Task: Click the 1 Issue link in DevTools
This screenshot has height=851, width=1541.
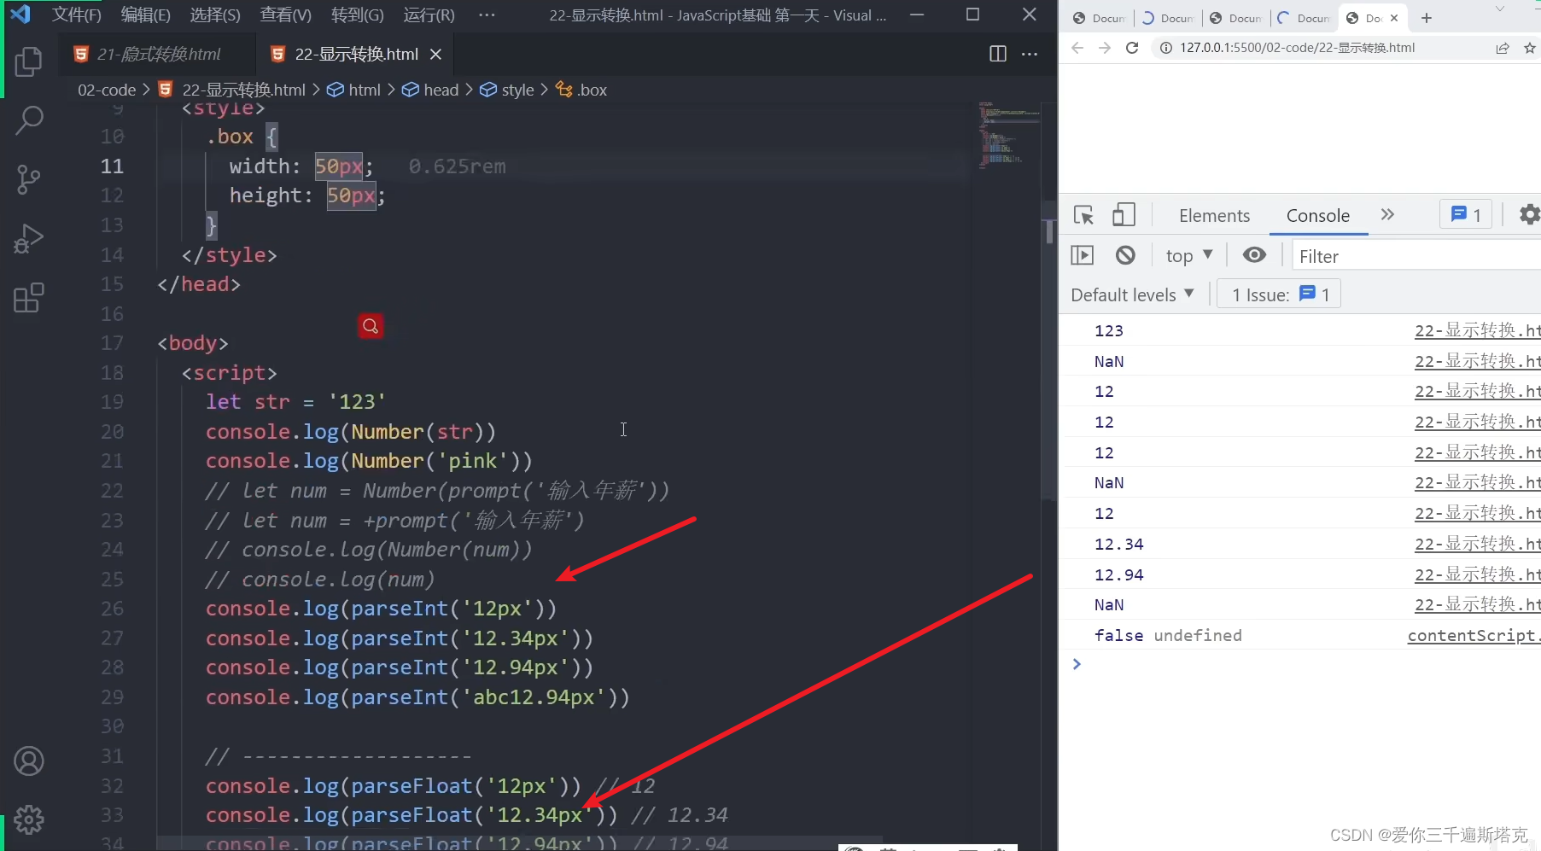Action: [x=1278, y=294]
